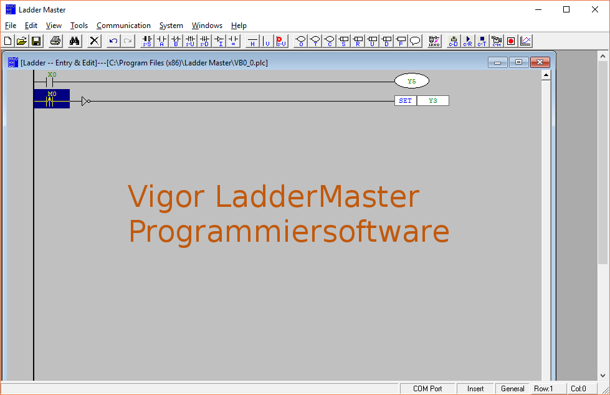Screen dimensions: 610x395
Task: Open an existing project file
Action: 22,41
